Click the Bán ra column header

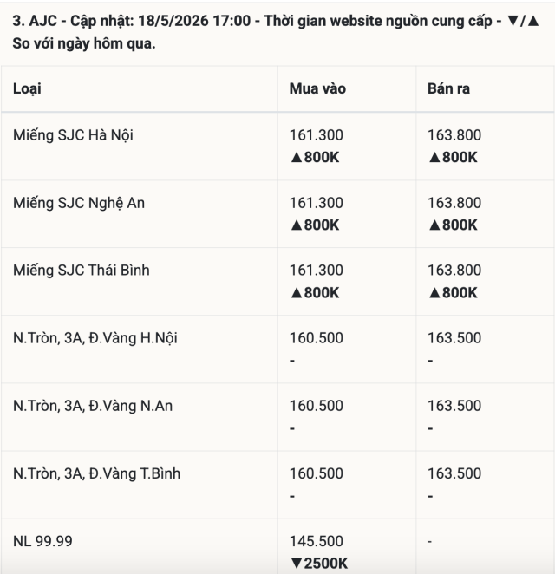tap(448, 88)
